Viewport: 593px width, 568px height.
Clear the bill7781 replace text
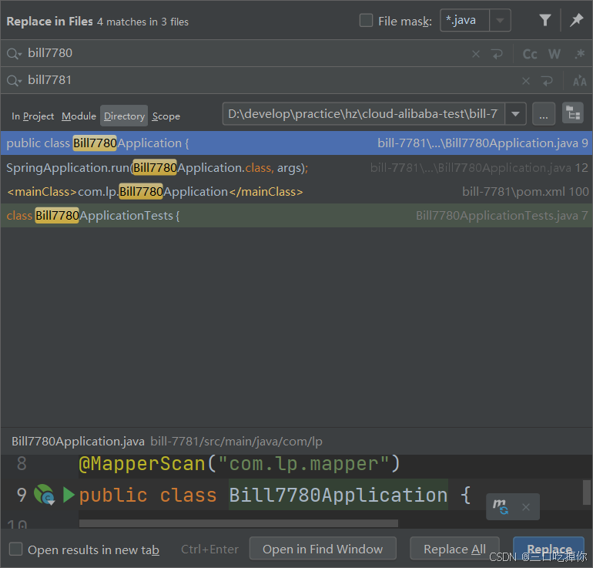pos(526,81)
